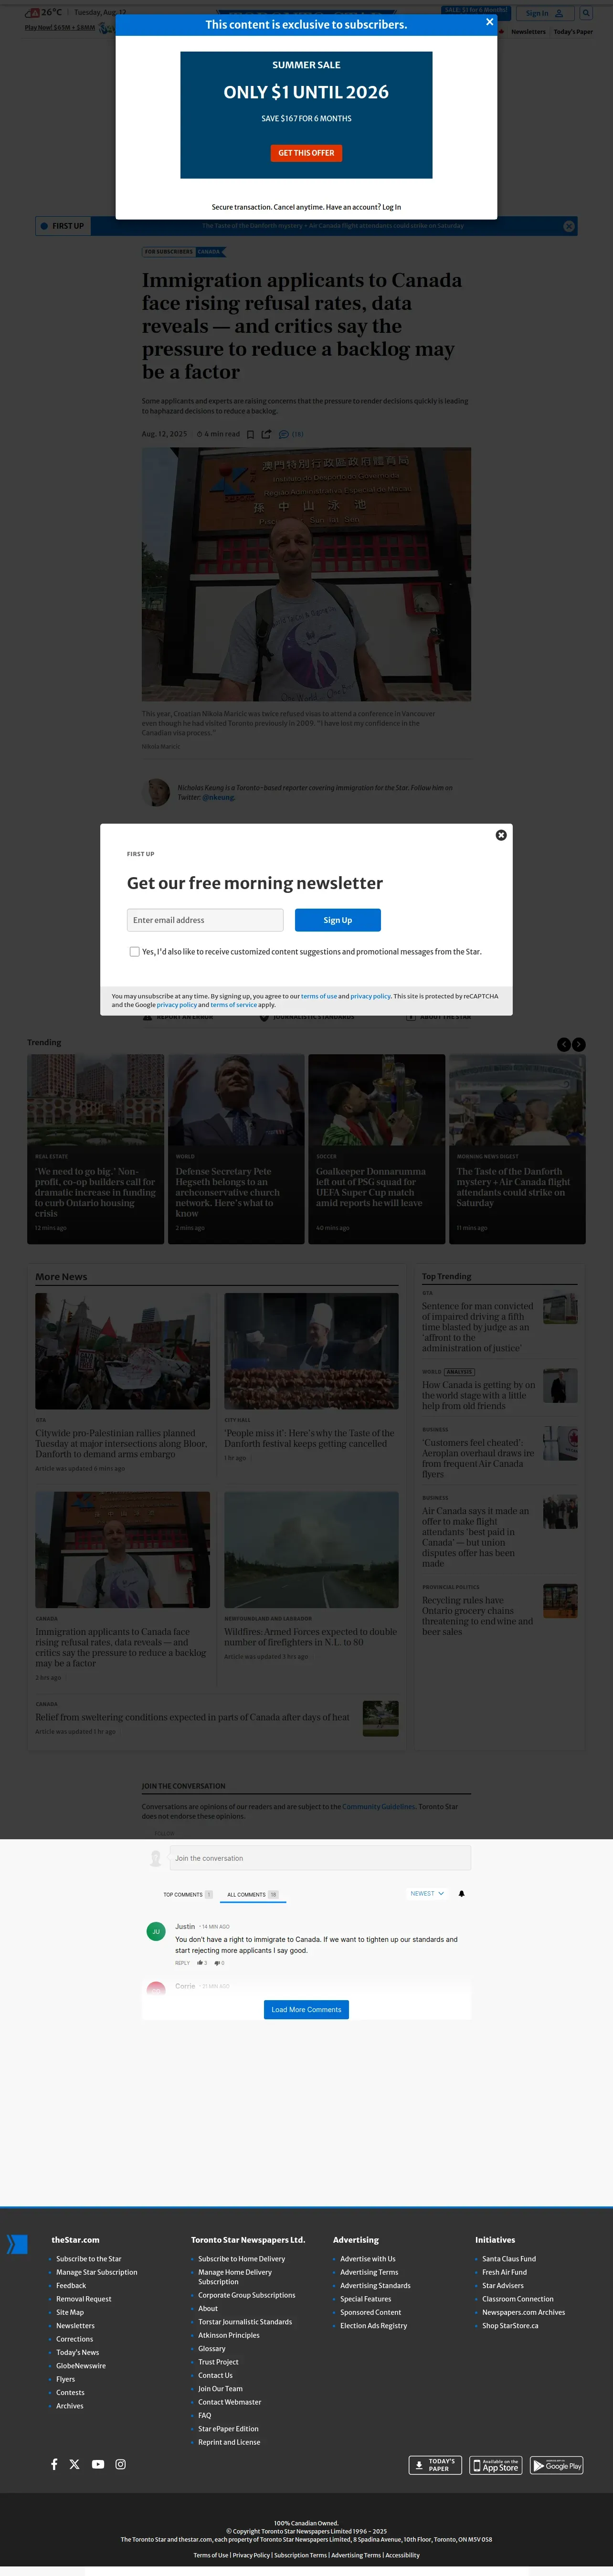The image size is (613, 2576).
Task: Open trending card about Defense Secretary Pete Hegseth
Action: tap(236, 1149)
